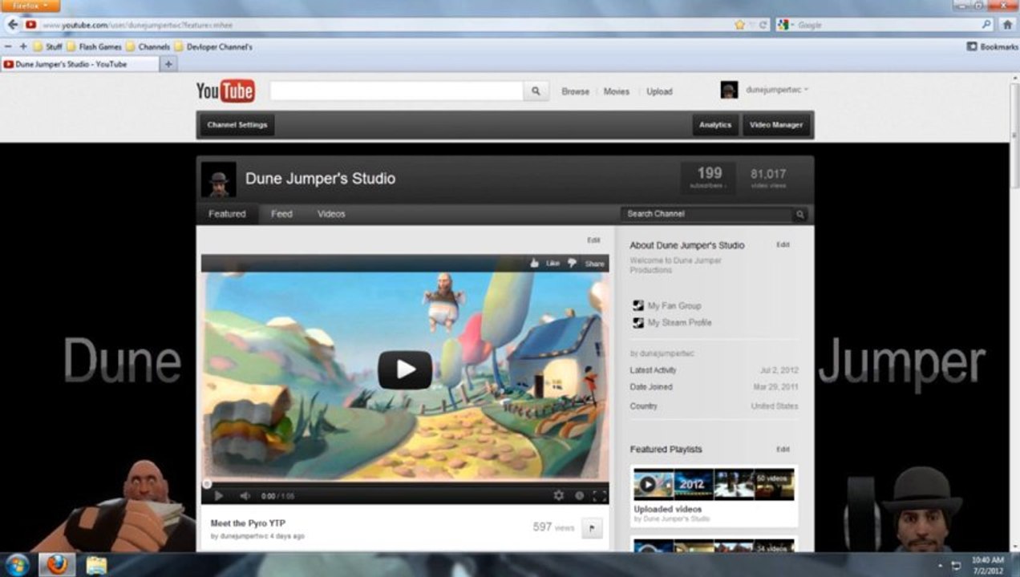Switch to the Videos channel tab
This screenshot has width=1020, height=577.
[331, 214]
